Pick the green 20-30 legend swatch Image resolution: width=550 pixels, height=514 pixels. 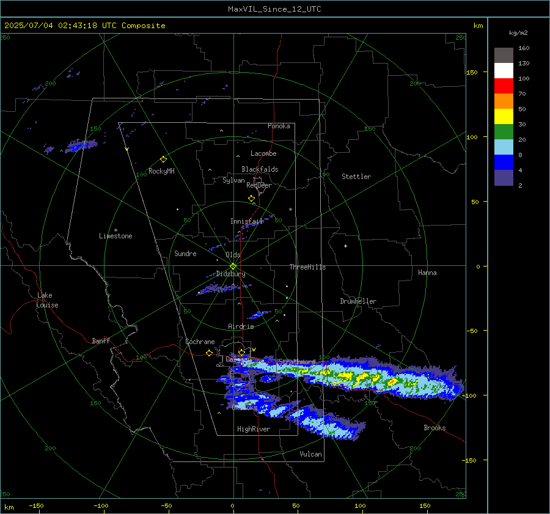pyautogui.click(x=504, y=132)
